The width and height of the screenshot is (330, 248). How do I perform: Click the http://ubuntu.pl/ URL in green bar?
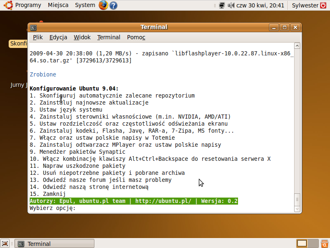(x=163, y=201)
